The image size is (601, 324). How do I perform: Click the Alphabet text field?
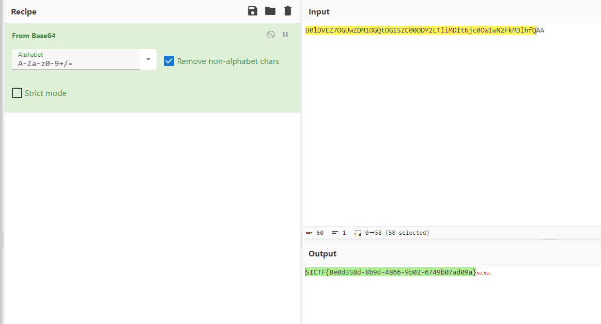(x=78, y=64)
